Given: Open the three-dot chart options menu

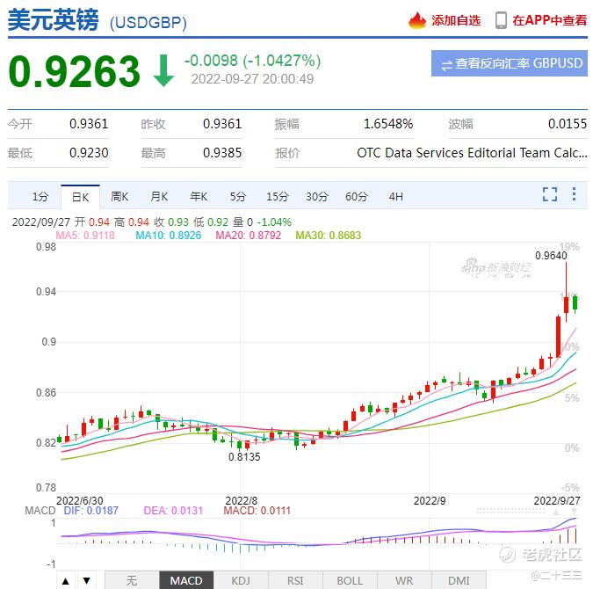Looking at the screenshot, I should pyautogui.click(x=574, y=193).
